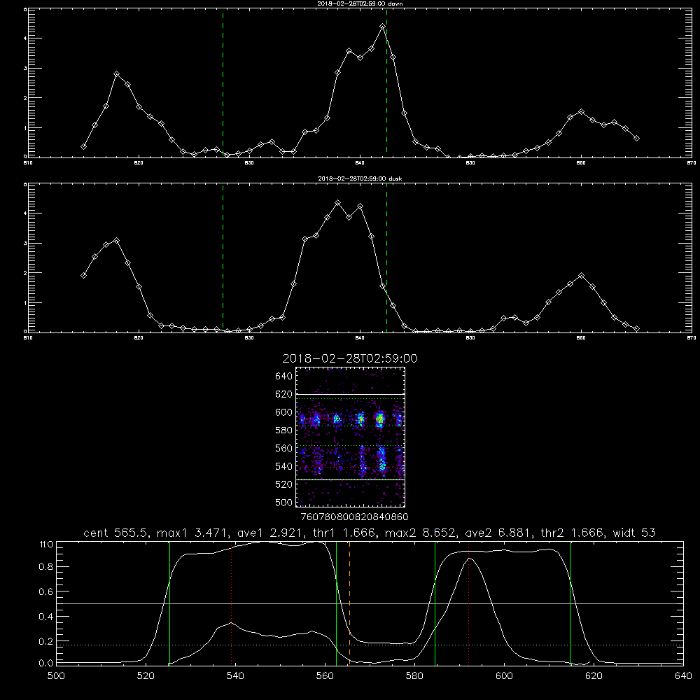
Task: Select the 'ave2 6.881' value in stats header
Action: point(498,533)
